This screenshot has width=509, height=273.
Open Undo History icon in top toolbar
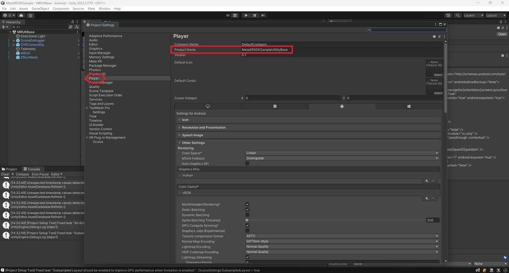pos(448,15)
